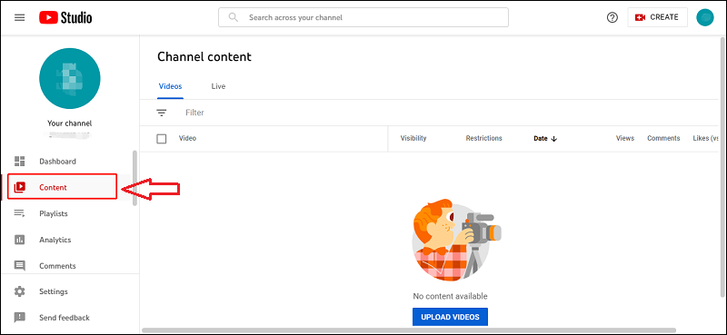Click the Content video library icon
The image size is (727, 335).
click(x=19, y=188)
